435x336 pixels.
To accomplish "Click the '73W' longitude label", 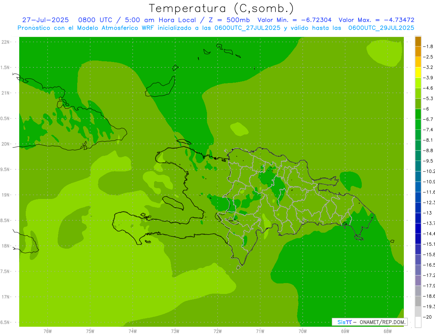I will [175, 331].
